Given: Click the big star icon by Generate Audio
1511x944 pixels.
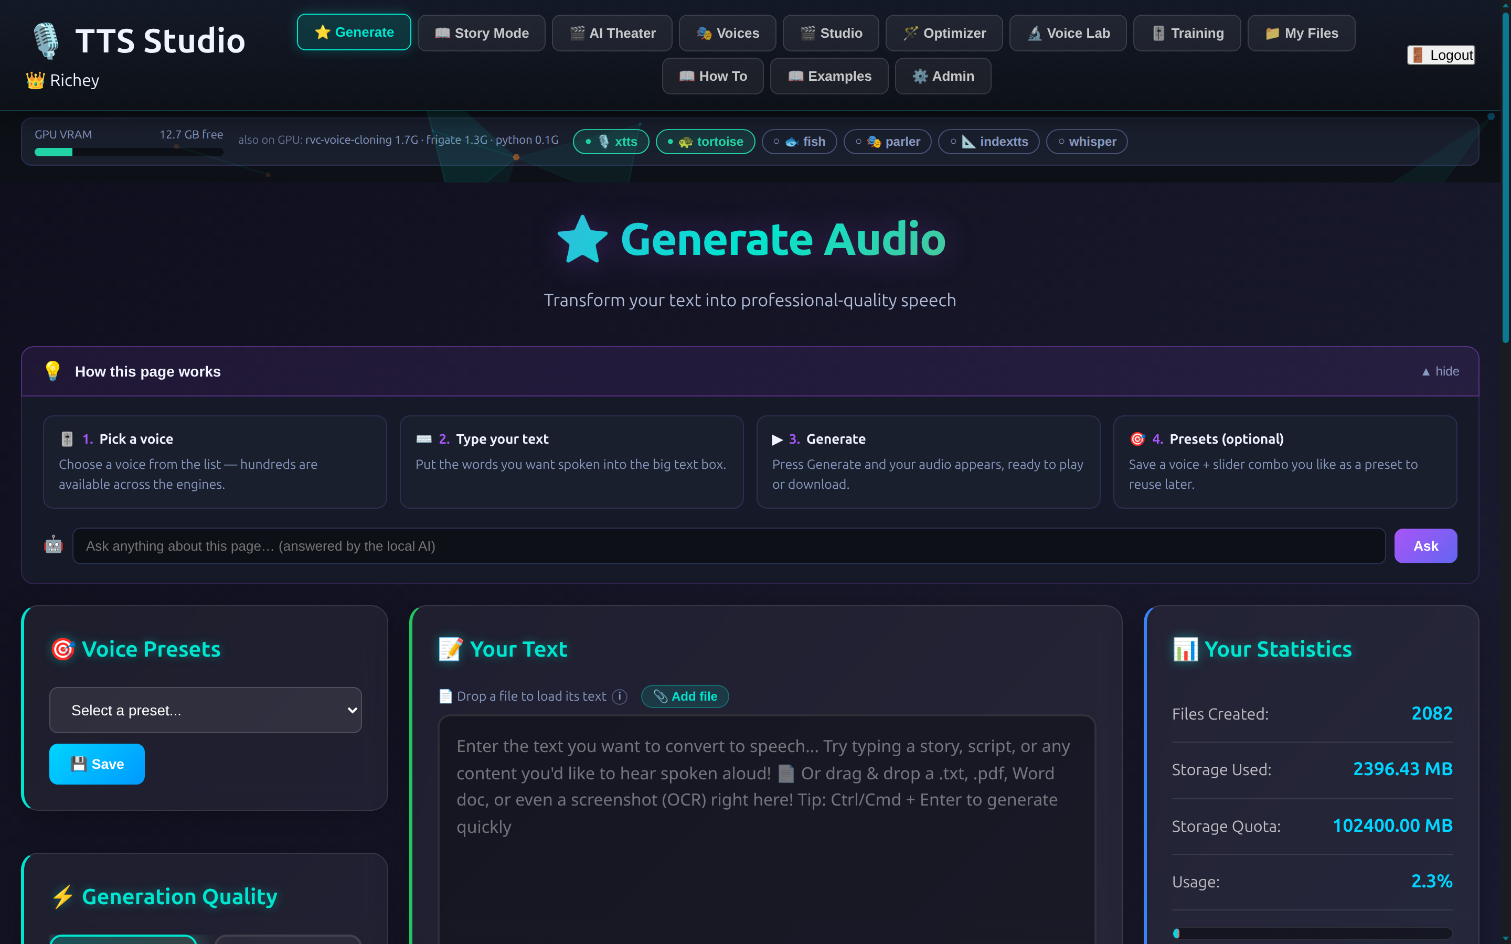Looking at the screenshot, I should 582,239.
